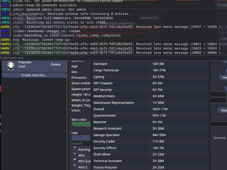
Task: Click the Voice label
Action: (76, 111)
